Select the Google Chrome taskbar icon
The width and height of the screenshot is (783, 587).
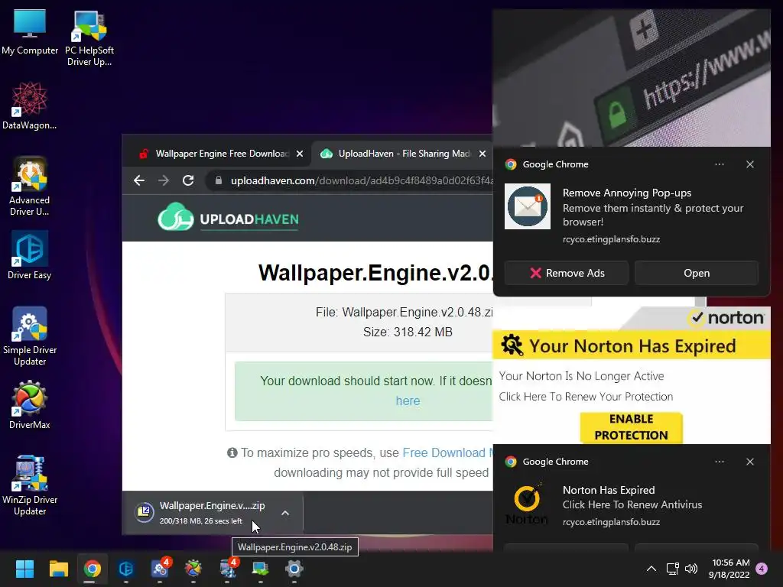pos(92,569)
